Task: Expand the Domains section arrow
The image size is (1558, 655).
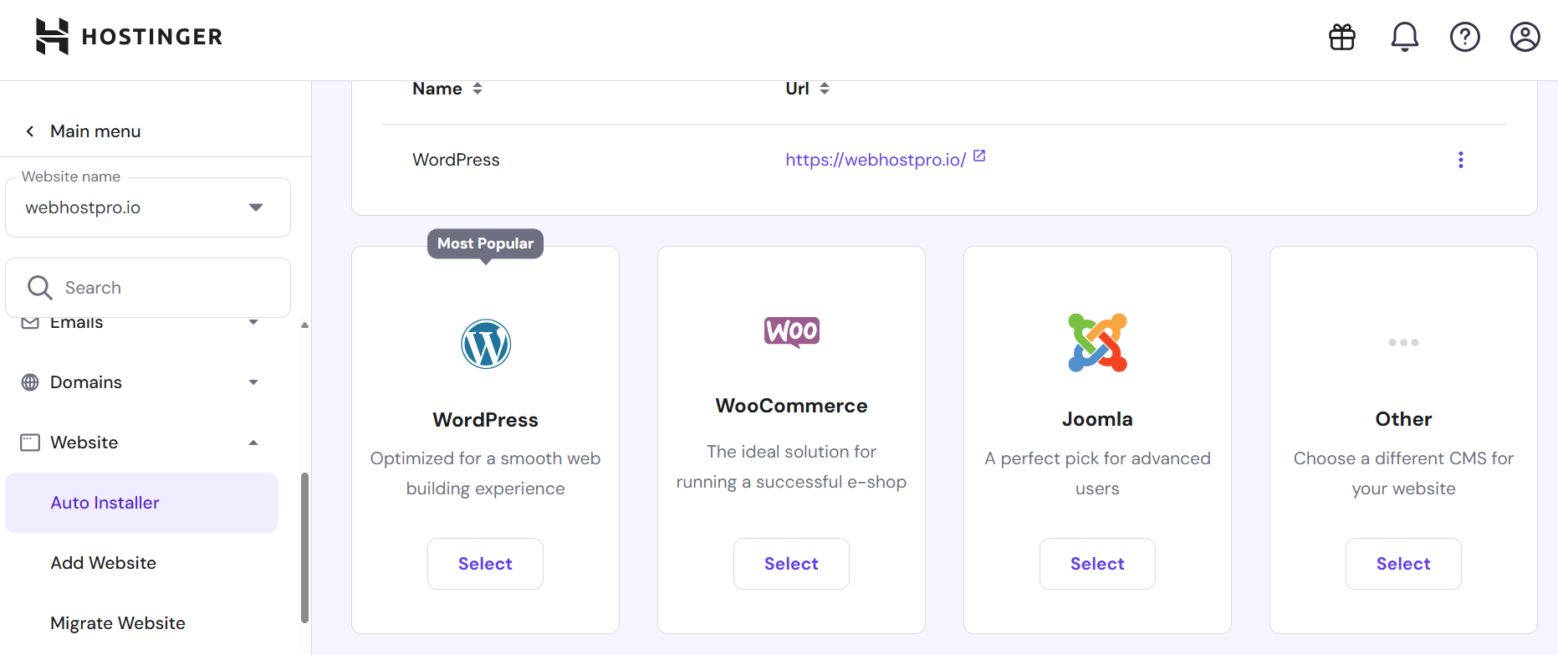Action: (253, 382)
